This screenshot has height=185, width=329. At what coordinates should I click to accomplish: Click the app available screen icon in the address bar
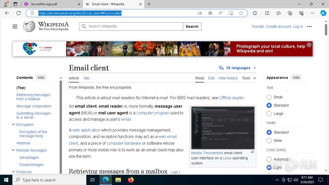tap(200, 13)
